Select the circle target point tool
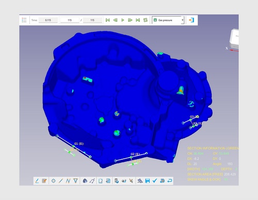Image resolution: width=258 pixels, height=200 pixels. tap(54, 181)
